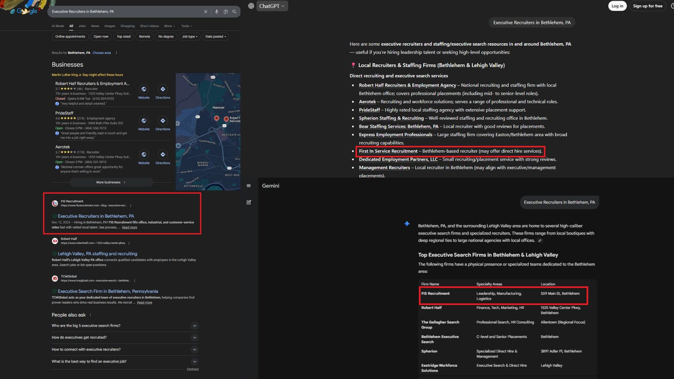Switch to the Jobs search tab
674x379 pixels.
pos(82,26)
